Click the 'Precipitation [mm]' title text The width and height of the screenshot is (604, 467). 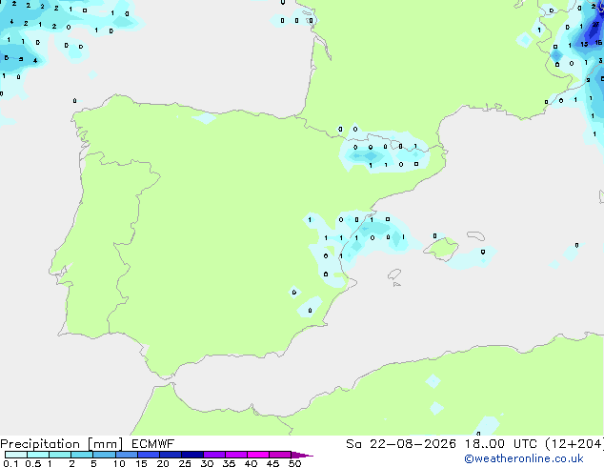pyautogui.click(x=61, y=444)
